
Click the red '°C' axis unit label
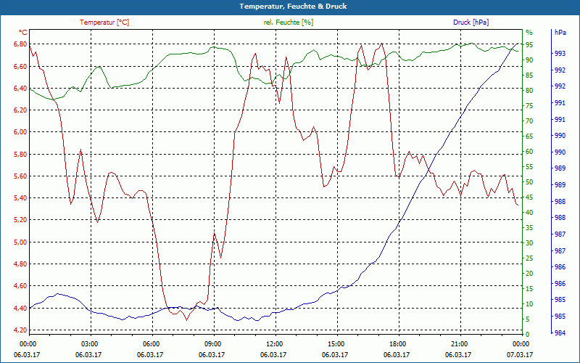click(22, 33)
